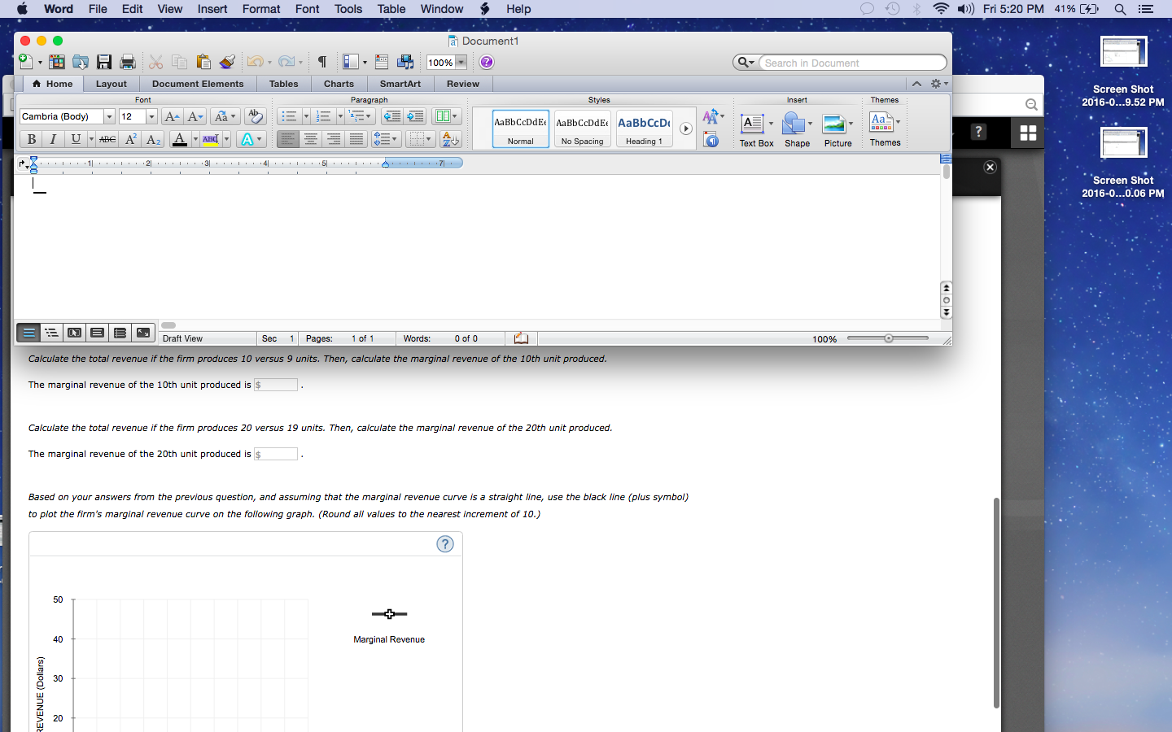
Task: Enable italic formatting
Action: point(52,139)
